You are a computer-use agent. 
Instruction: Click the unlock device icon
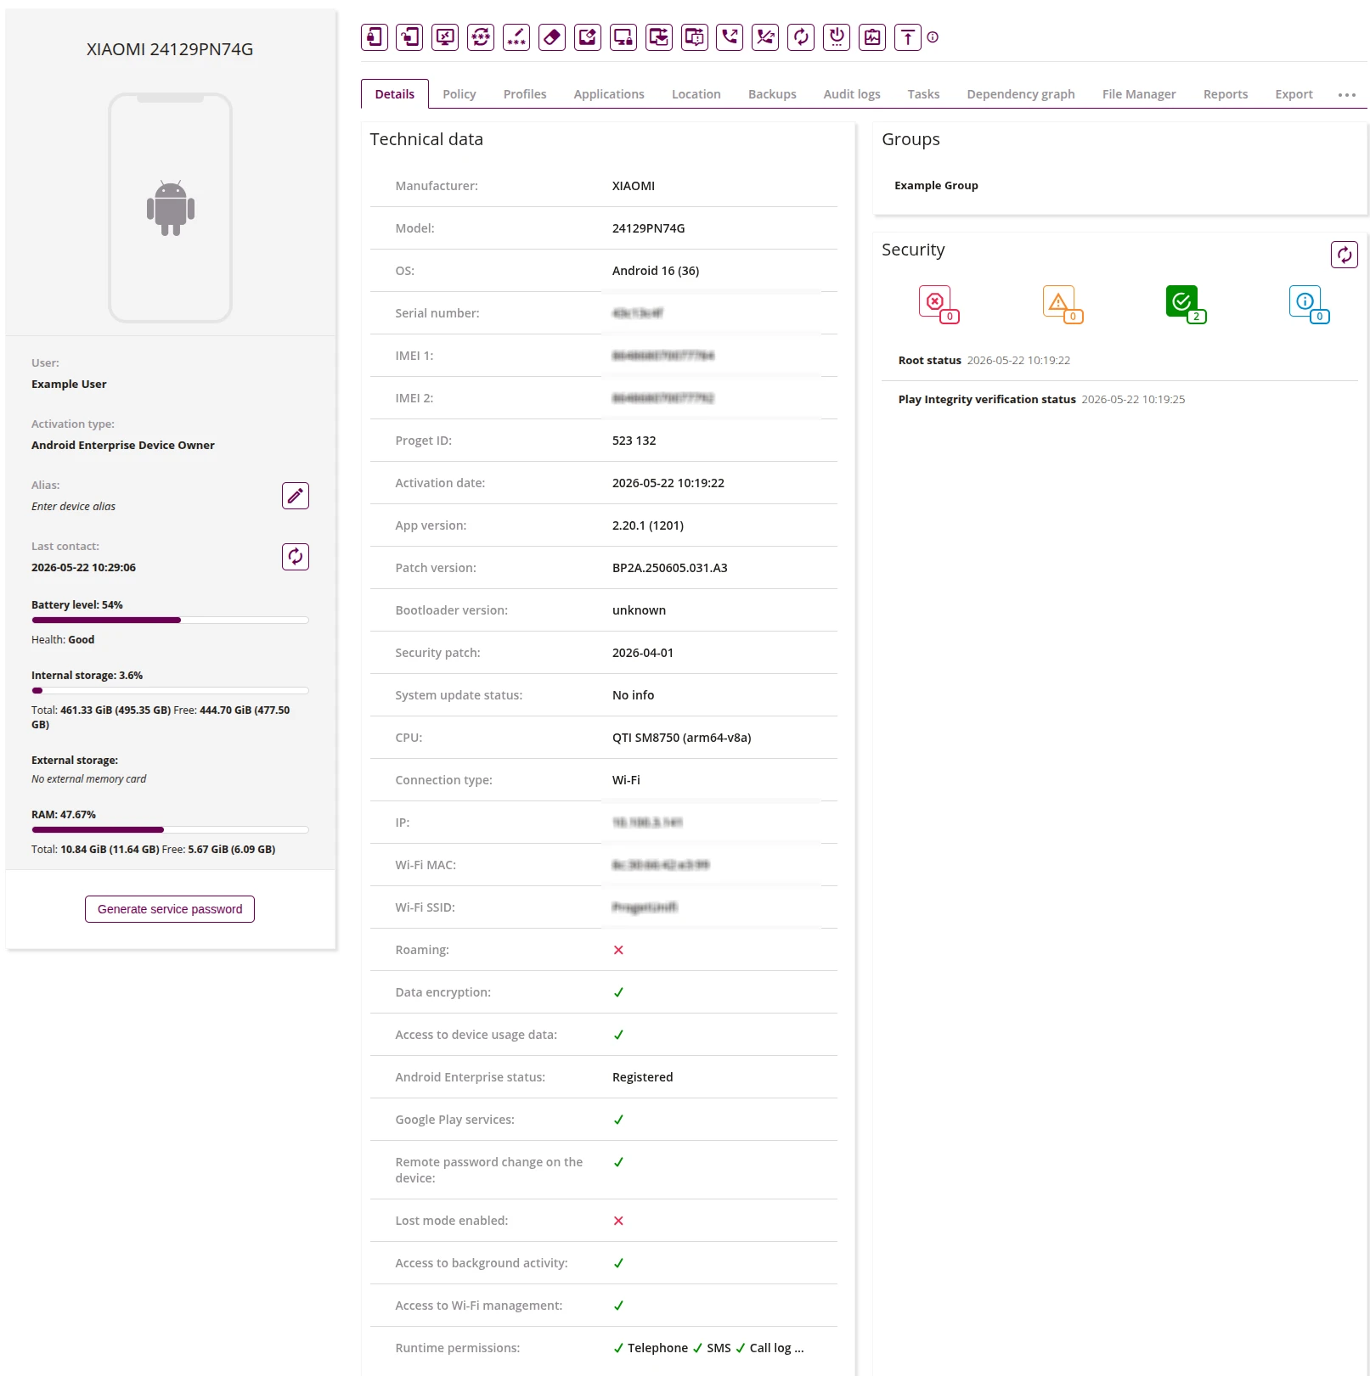(x=410, y=37)
